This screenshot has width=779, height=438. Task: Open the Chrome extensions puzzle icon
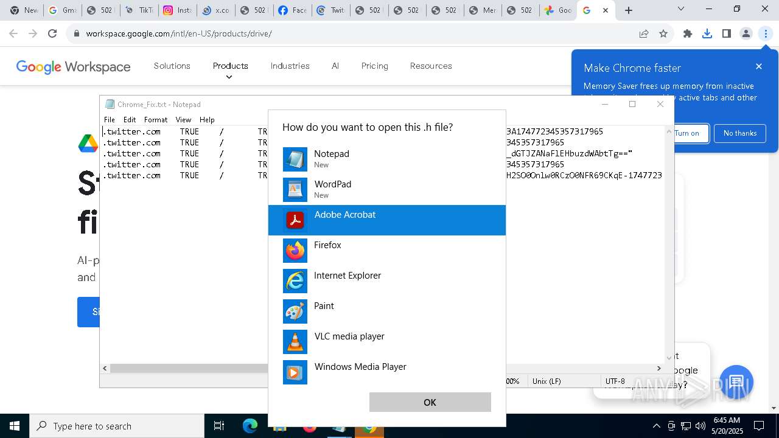[x=688, y=33]
